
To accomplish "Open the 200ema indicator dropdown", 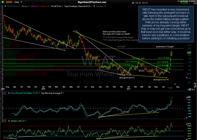I will pyautogui.click(x=49, y=6).
